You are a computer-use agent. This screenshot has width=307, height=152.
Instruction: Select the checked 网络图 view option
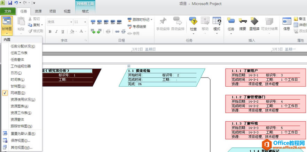pos(22,93)
